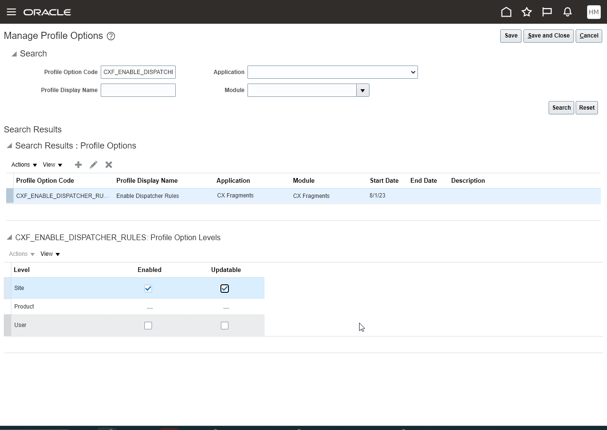Click the Updatable column header
This screenshot has width=607, height=430.
pos(226,270)
